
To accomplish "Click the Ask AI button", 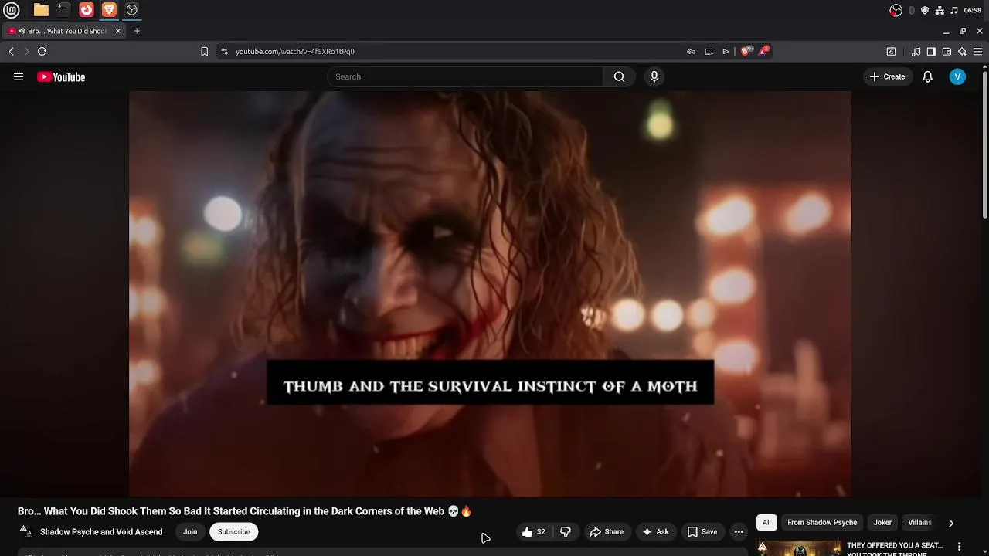I will click(655, 531).
